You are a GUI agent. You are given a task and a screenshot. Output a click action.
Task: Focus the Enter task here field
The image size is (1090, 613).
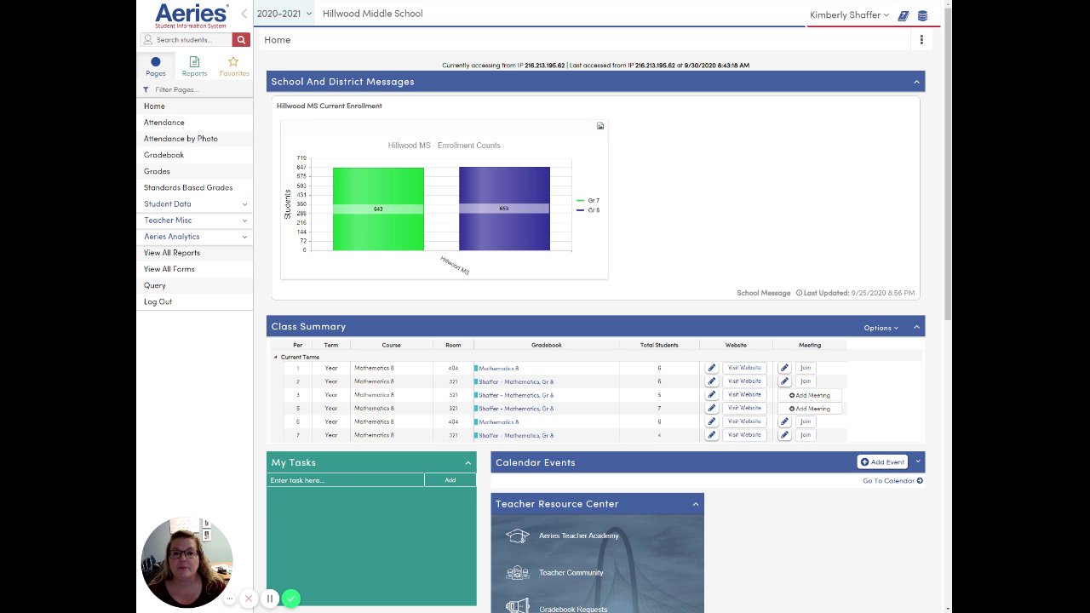click(x=346, y=480)
